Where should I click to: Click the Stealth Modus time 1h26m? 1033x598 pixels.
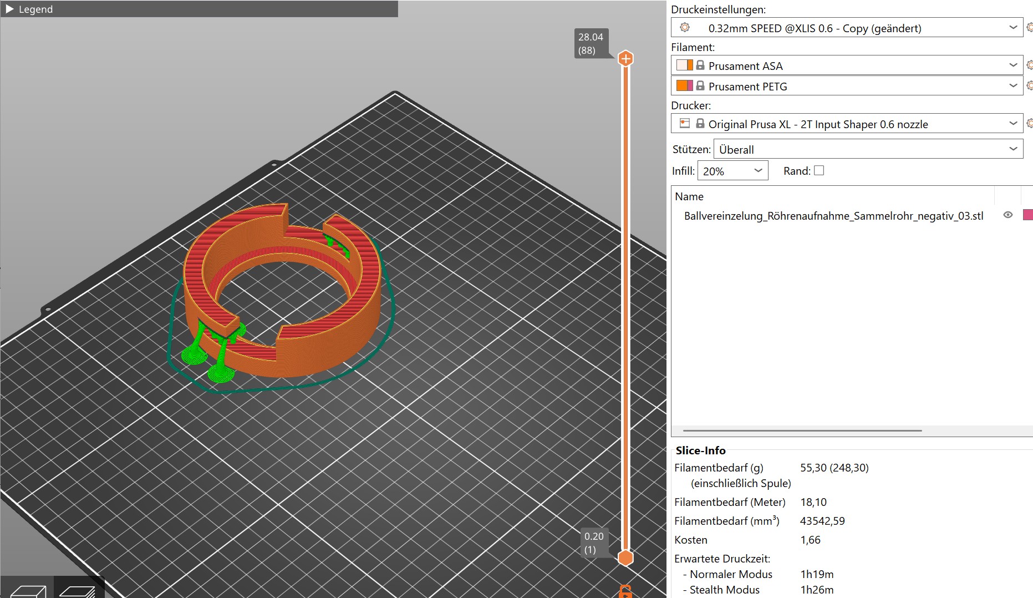pyautogui.click(x=817, y=590)
